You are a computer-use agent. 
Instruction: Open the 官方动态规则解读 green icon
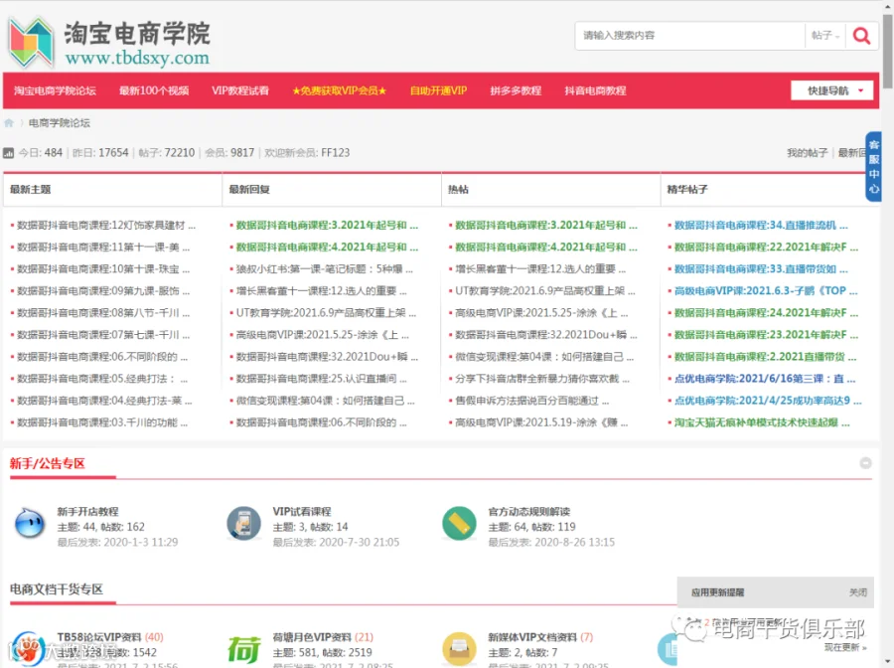(x=459, y=523)
